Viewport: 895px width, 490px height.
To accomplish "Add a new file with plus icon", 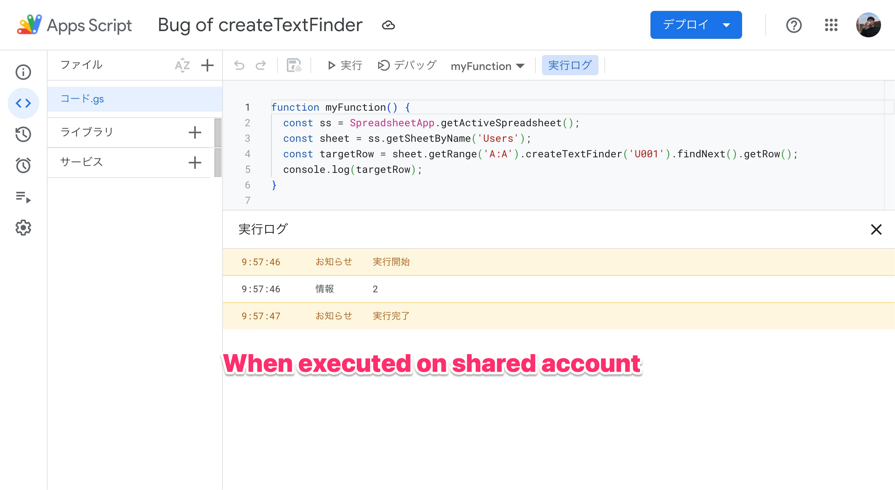I will tap(207, 65).
